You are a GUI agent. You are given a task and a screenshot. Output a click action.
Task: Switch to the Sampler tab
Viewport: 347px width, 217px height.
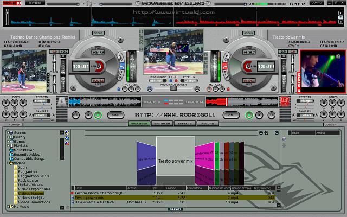(x=162, y=123)
